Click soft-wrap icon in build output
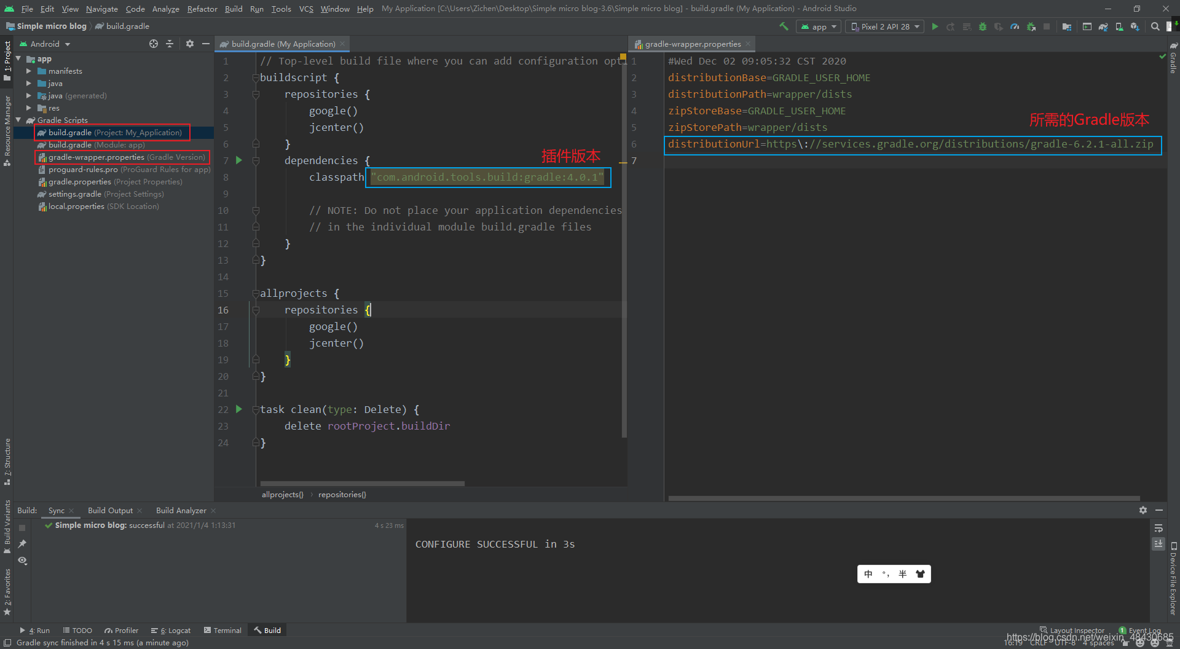 1158,529
